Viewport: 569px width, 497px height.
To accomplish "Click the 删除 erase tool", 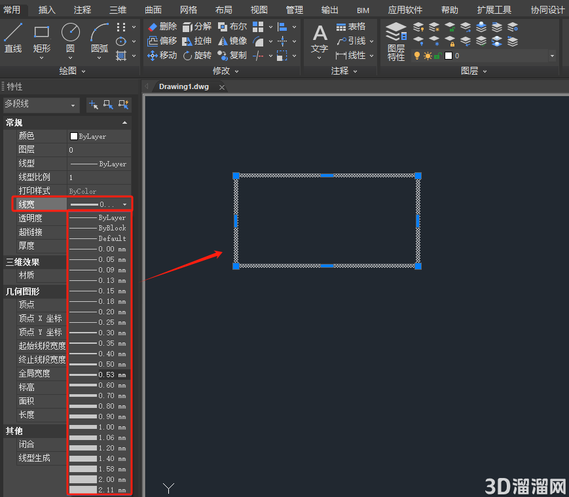I will [162, 26].
